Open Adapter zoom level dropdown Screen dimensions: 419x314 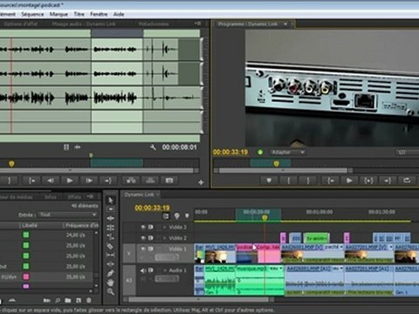point(287,152)
